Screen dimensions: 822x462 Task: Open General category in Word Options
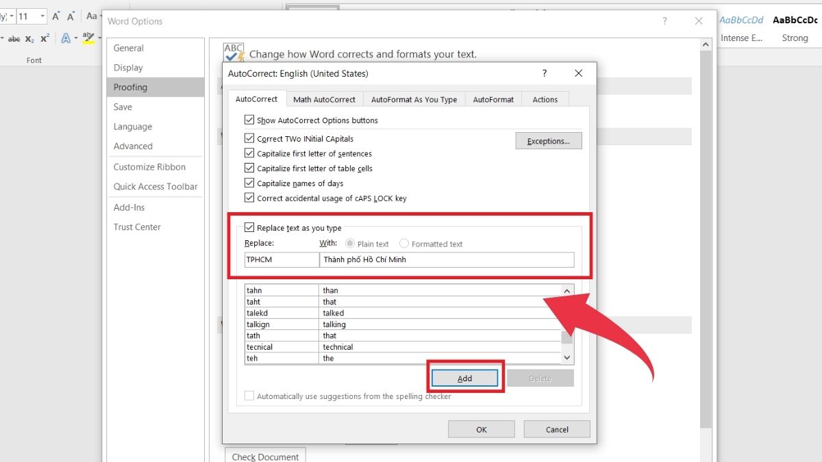[155, 48]
